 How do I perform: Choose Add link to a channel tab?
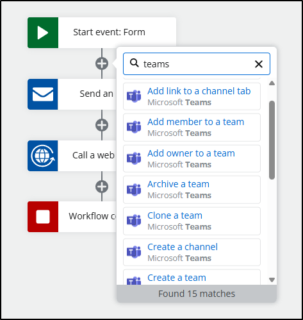point(192,96)
